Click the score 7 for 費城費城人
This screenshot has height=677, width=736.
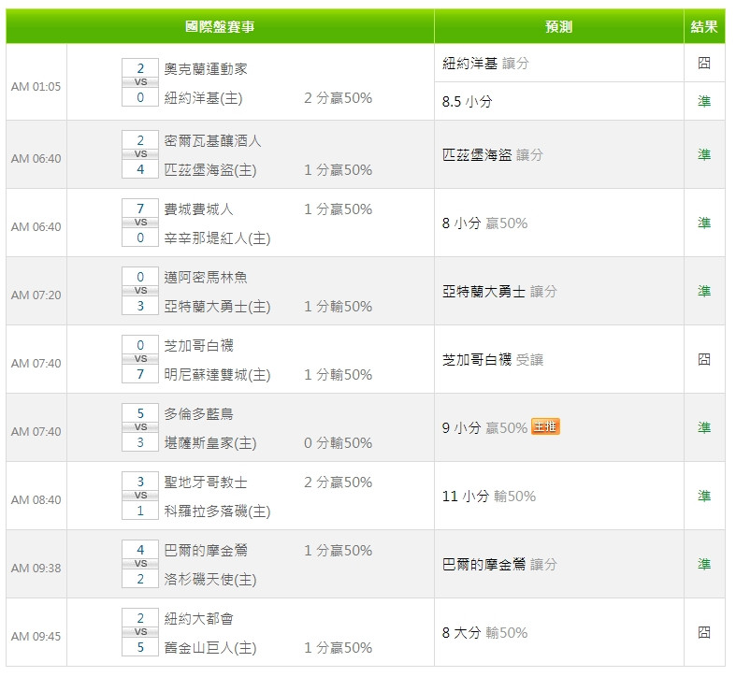coord(140,209)
